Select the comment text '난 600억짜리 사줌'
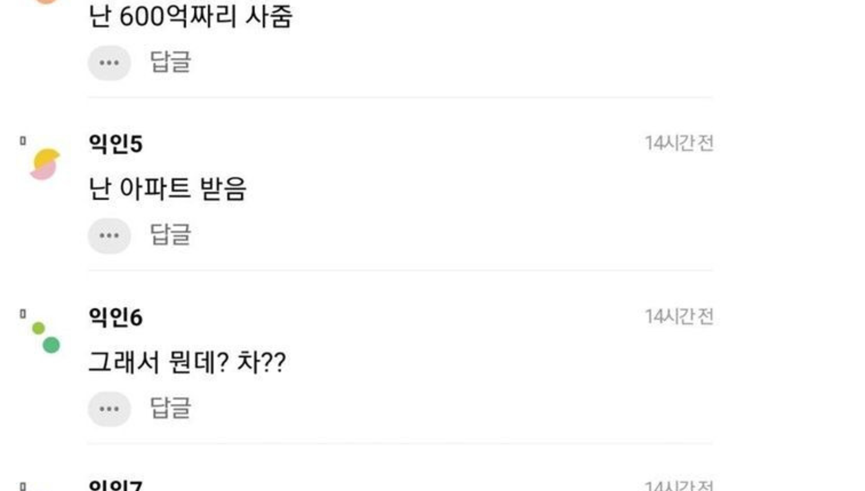 (x=190, y=16)
